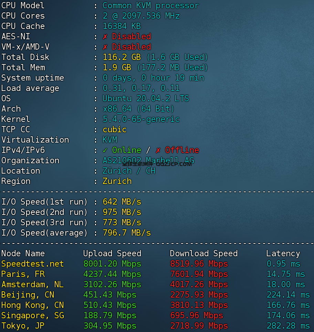The width and height of the screenshot is (314, 332).
Task: Click the Tokyo, JP latency value
Action: tap(288, 326)
